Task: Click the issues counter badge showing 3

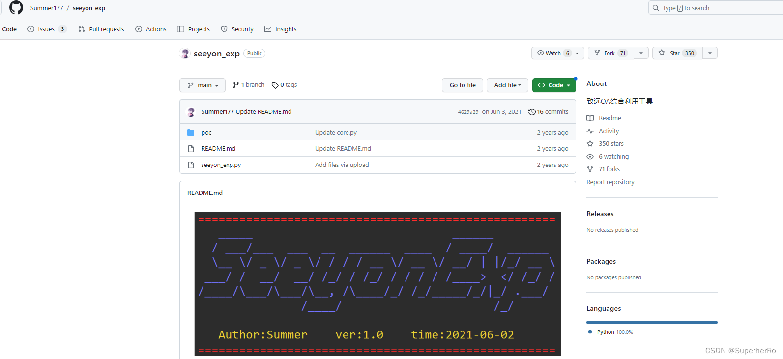Action: [62, 29]
